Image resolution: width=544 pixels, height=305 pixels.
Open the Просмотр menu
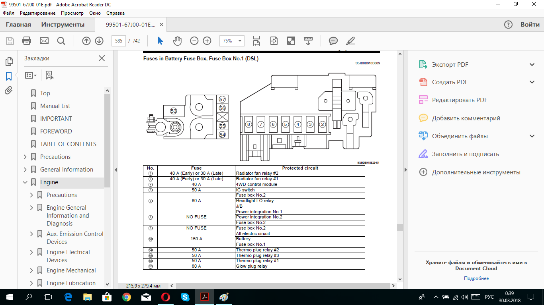click(72, 13)
